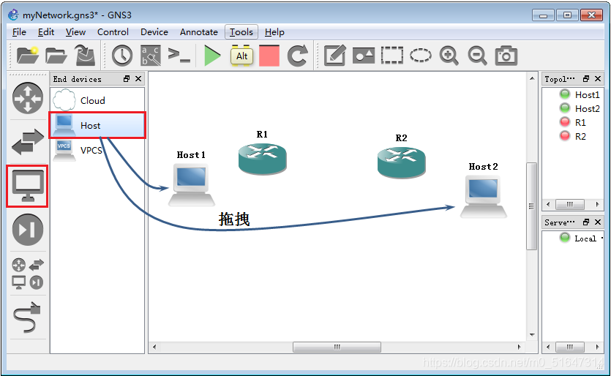Browse switches in the device sidebar
Screen dimensions: 611x376
(x=28, y=141)
